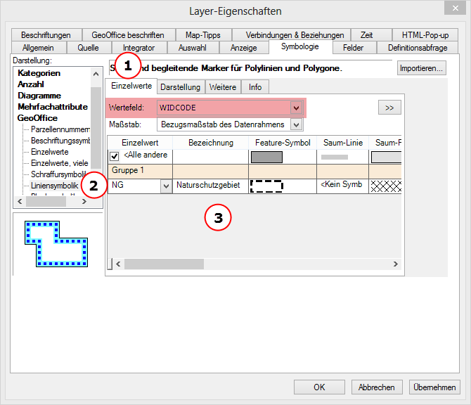Open the Maßstab dropdown

(296, 124)
